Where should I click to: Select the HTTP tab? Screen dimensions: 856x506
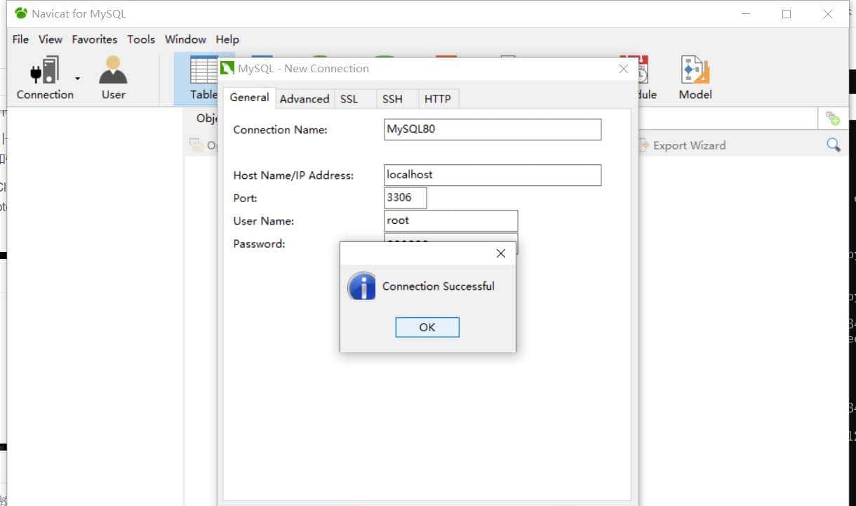point(437,99)
